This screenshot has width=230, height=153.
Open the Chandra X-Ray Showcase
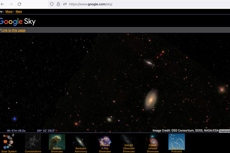pos(105,142)
